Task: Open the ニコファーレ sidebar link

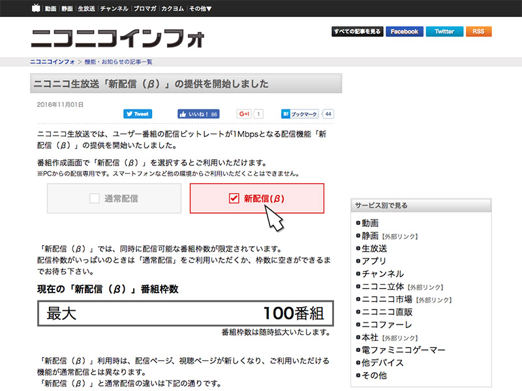Action: [387, 325]
